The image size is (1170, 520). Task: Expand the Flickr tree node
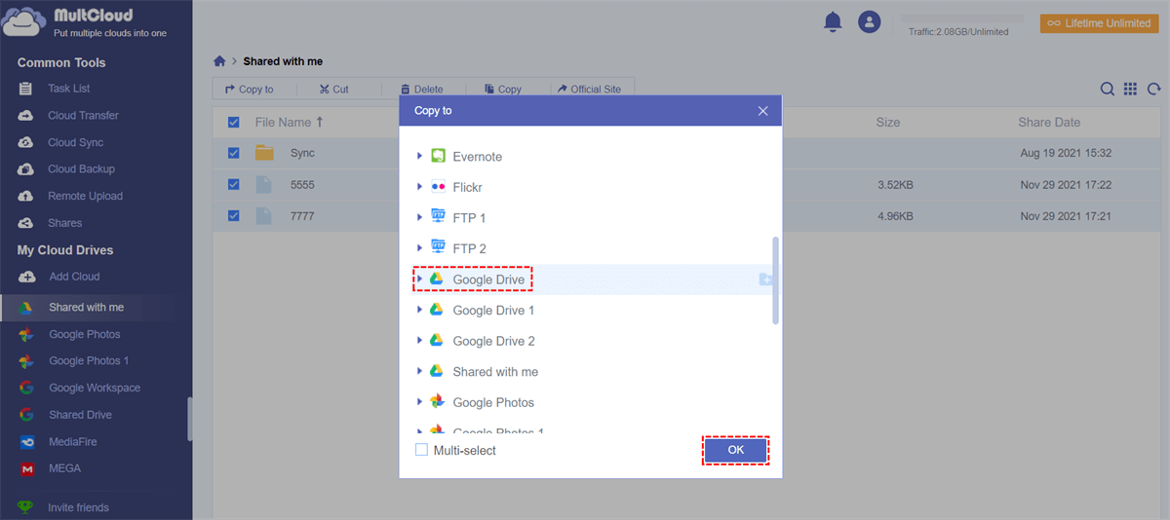click(x=419, y=187)
